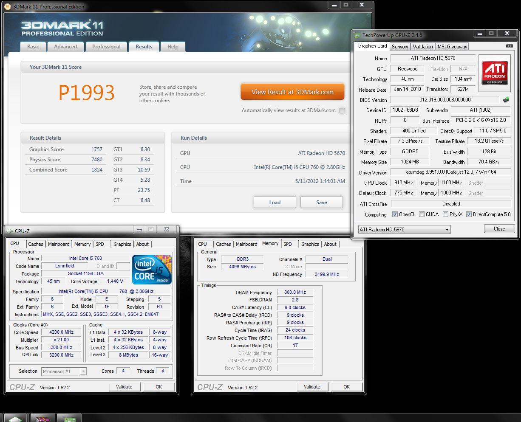Image resolution: width=521 pixels, height=422 pixels.
Task: Click the GPU-Z screenshot camera icon
Action: (510, 46)
